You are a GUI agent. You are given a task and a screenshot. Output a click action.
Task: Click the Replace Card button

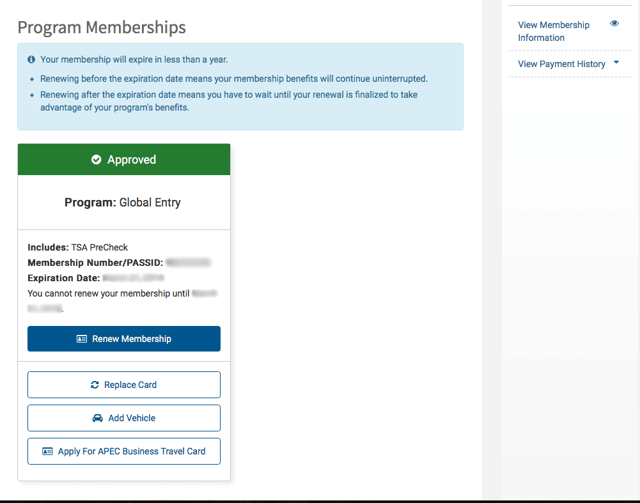point(124,385)
